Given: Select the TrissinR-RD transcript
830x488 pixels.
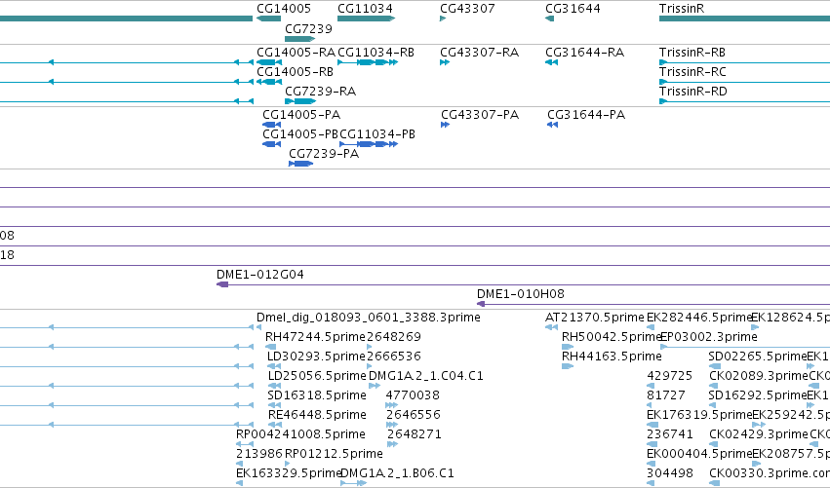Looking at the screenshot, I should point(744,101).
